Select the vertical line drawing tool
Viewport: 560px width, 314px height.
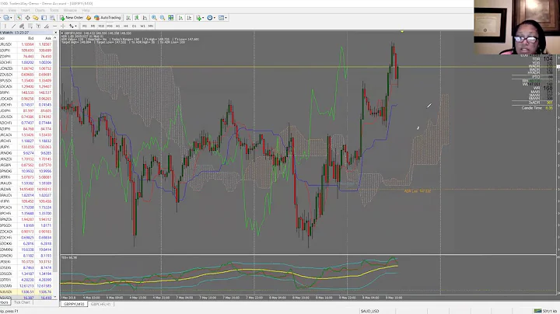(5, 26)
